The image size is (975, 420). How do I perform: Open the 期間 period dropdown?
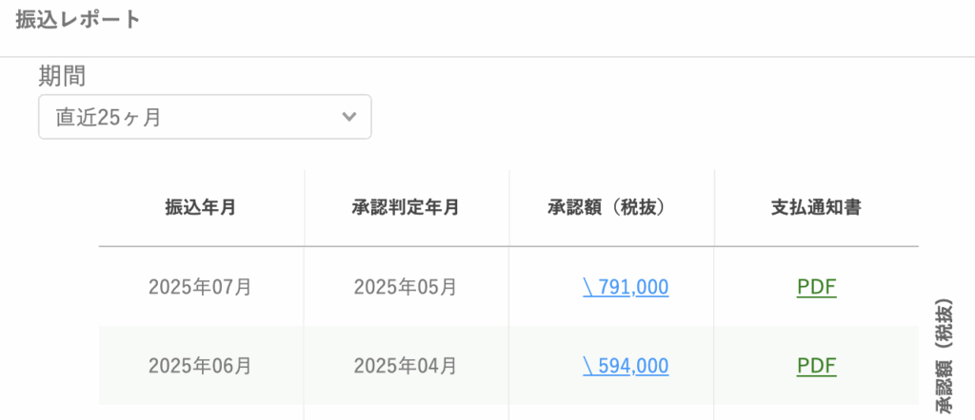tap(206, 117)
